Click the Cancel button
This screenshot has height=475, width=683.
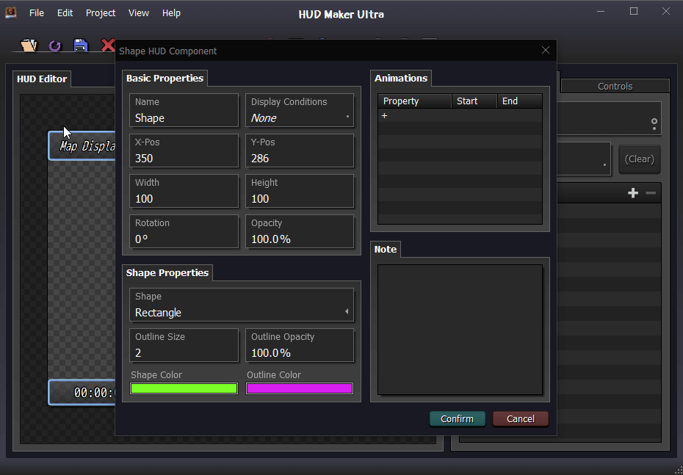click(521, 418)
